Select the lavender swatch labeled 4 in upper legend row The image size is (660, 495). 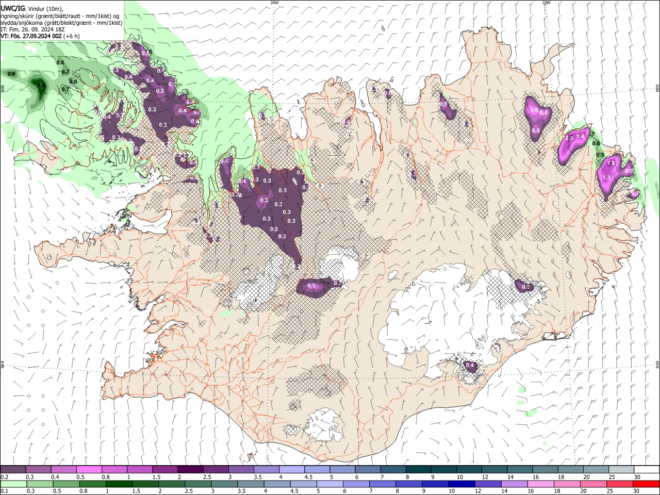point(292,469)
